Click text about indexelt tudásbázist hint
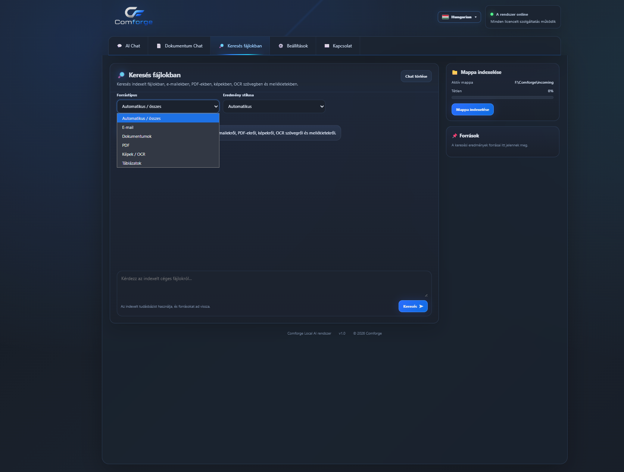Viewport: 624px width, 472px height. [x=165, y=307]
